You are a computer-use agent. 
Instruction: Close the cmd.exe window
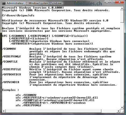tap(119, 2)
